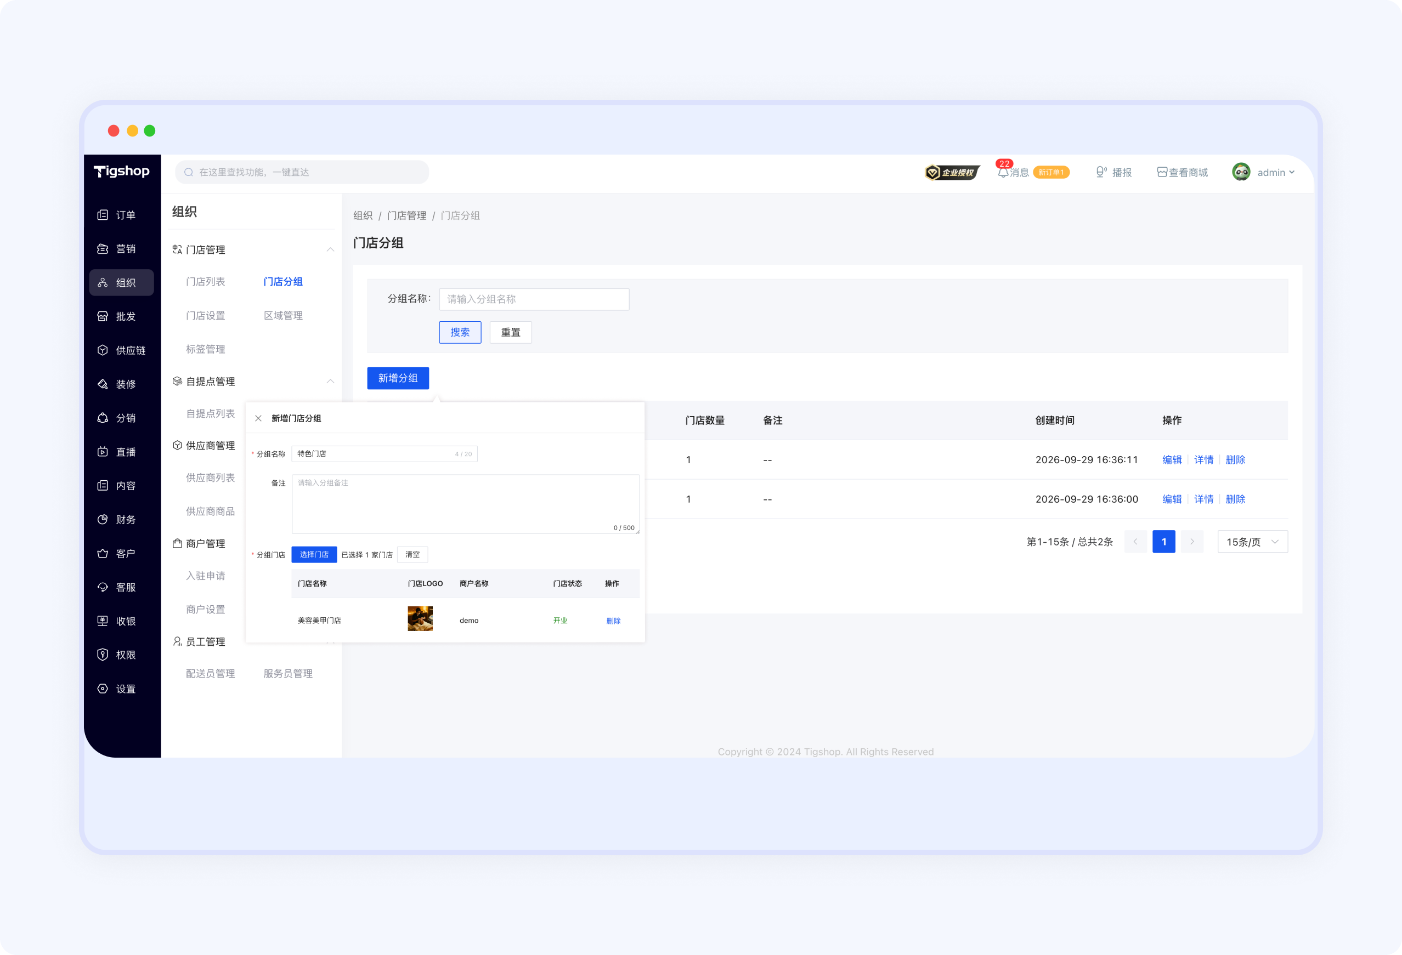Open the 营销 sidebar section
The height and width of the screenshot is (955, 1402).
coord(121,249)
